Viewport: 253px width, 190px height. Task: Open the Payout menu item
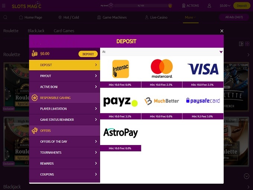[x=64, y=76]
